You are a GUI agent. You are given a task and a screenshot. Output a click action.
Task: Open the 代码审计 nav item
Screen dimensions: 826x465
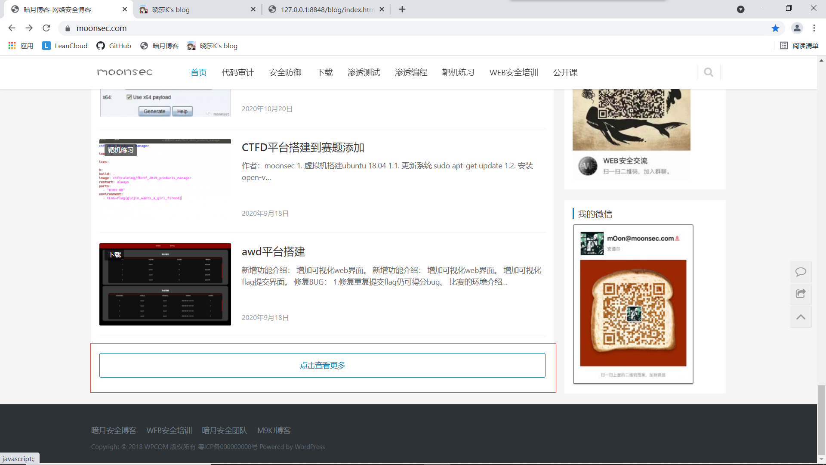click(238, 72)
